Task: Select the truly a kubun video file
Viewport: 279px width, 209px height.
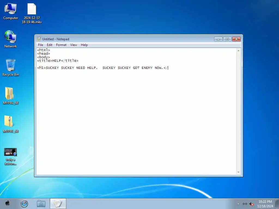Action: pos(11,156)
